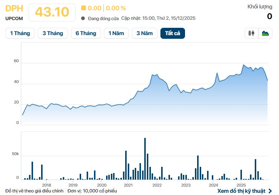Click the DPH stock ticker symbol

point(14,8)
